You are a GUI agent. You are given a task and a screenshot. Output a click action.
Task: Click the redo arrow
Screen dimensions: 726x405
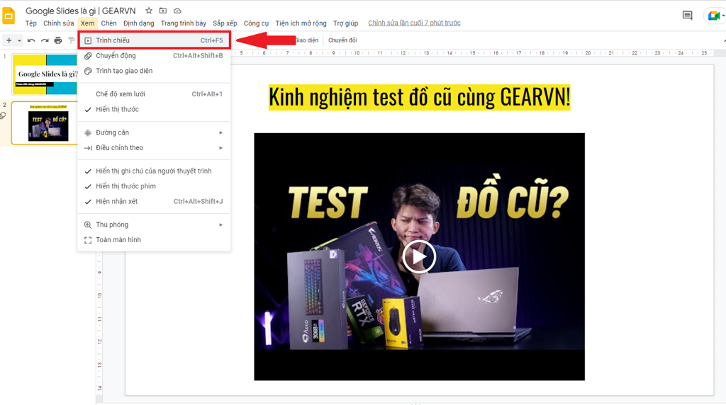[x=45, y=40]
